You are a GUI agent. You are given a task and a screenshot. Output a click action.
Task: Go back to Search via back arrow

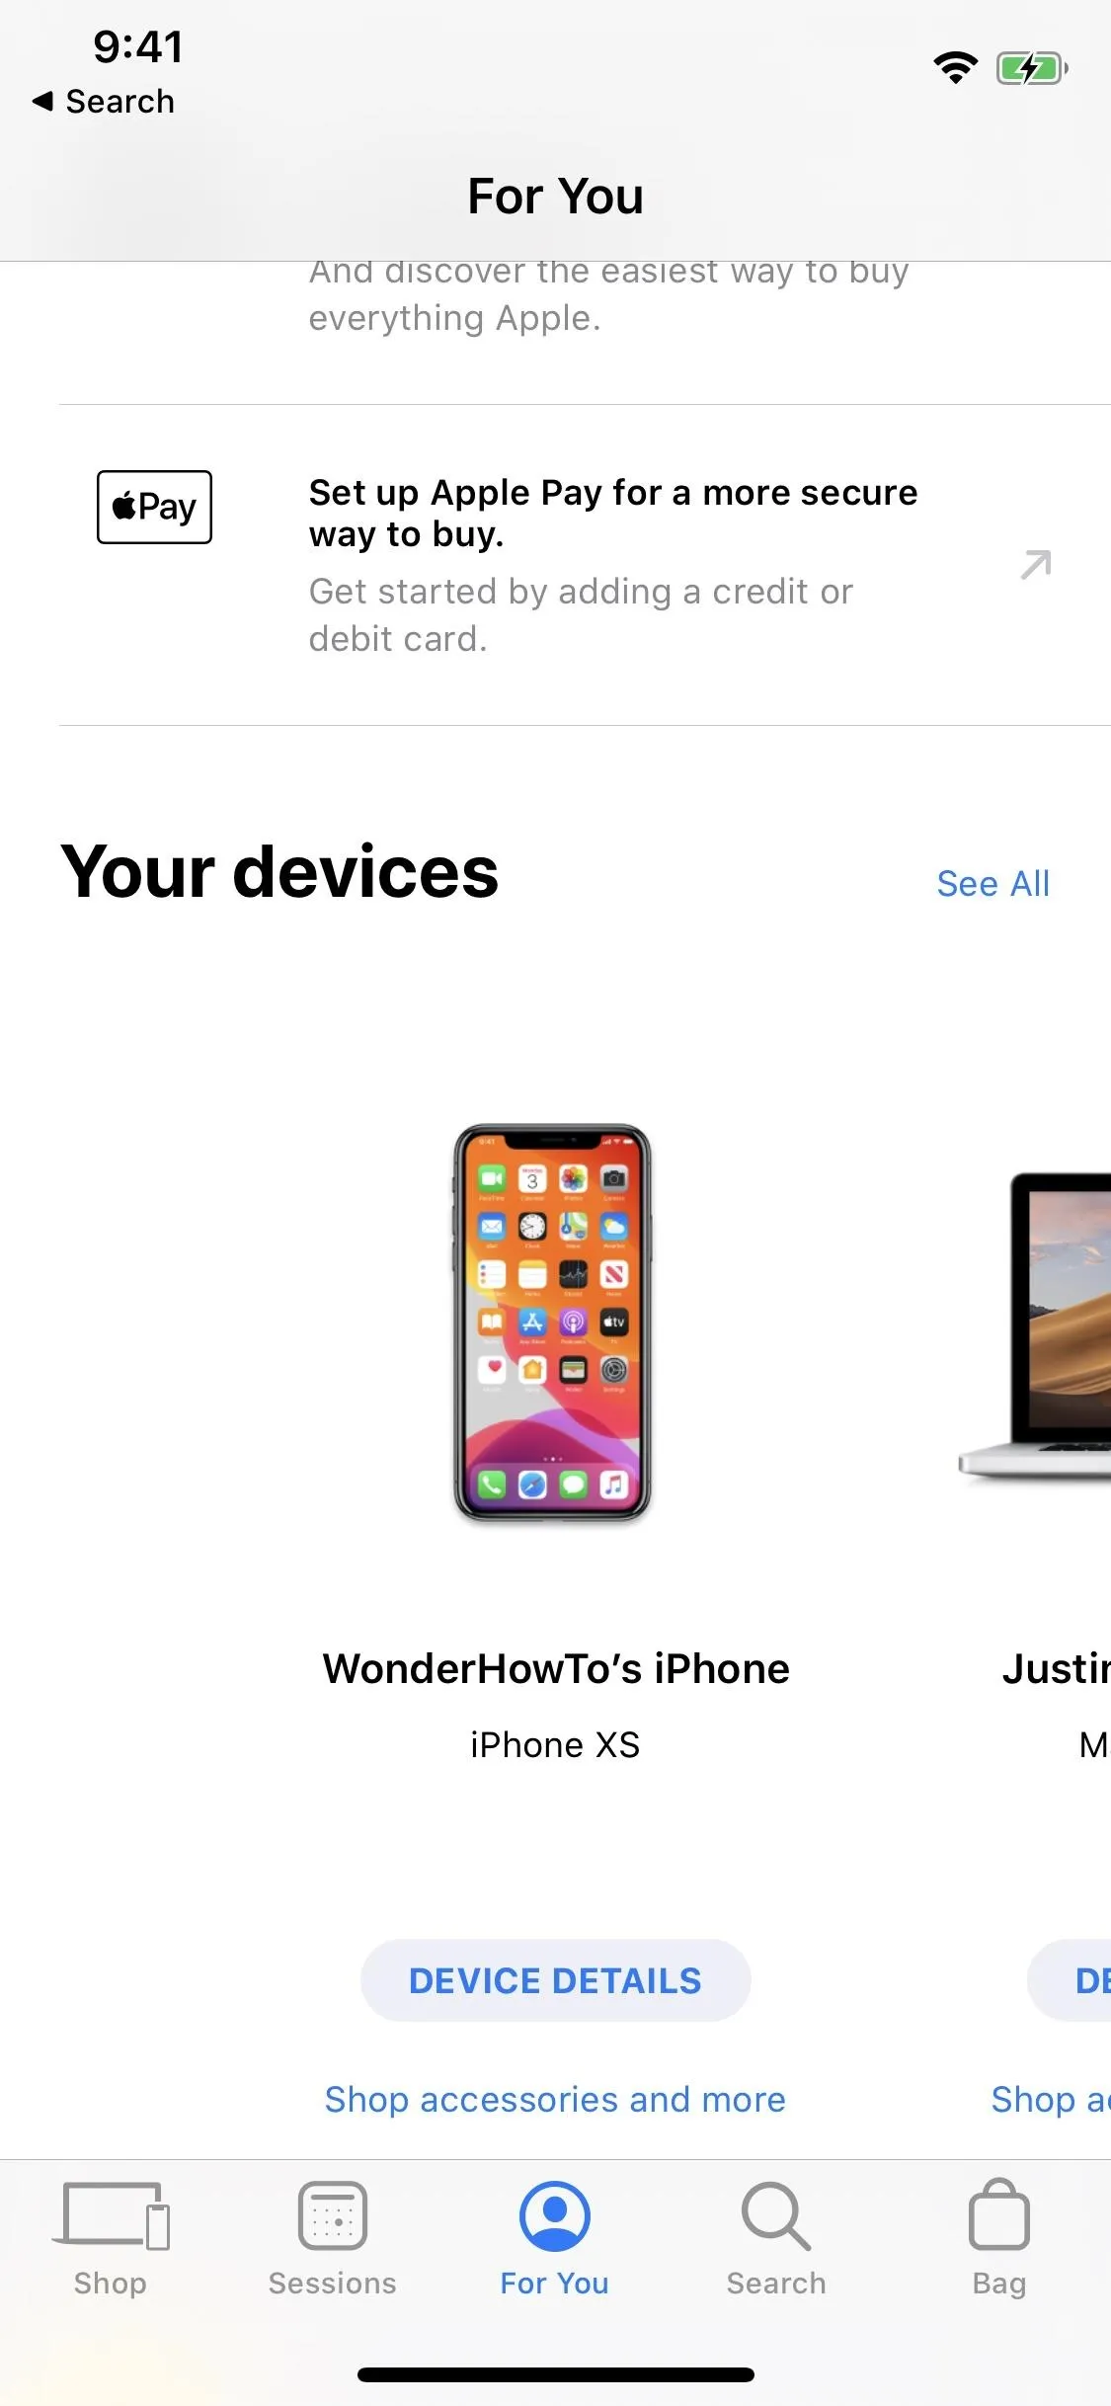click(104, 101)
